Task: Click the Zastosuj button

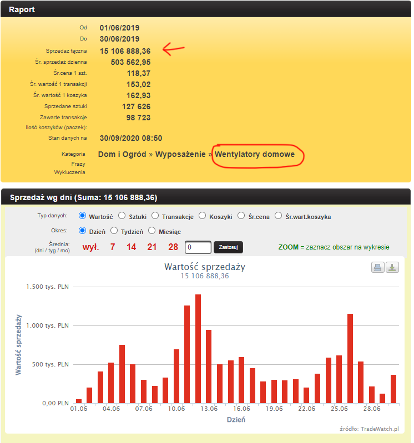Action: [228, 247]
